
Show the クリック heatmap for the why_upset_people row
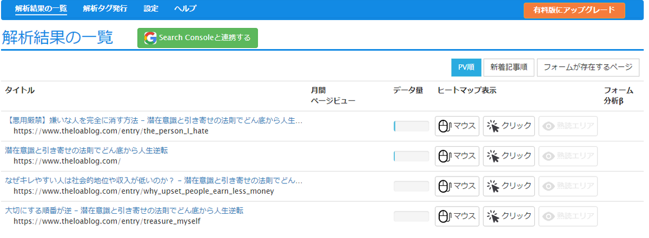coord(509,186)
